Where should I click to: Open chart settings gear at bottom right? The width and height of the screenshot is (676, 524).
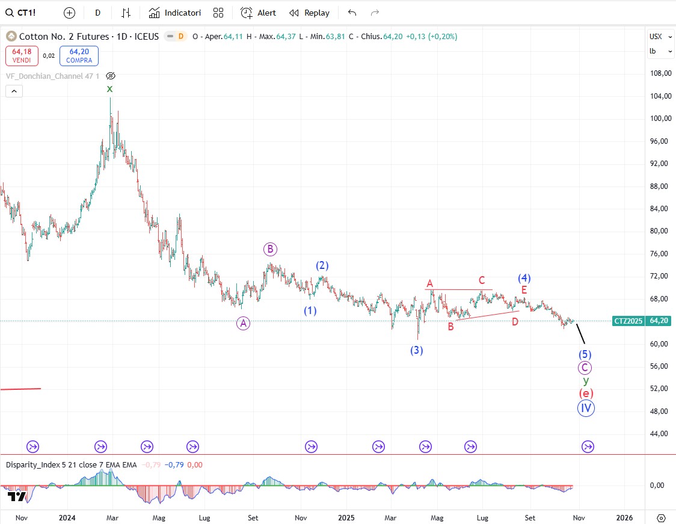(661, 517)
